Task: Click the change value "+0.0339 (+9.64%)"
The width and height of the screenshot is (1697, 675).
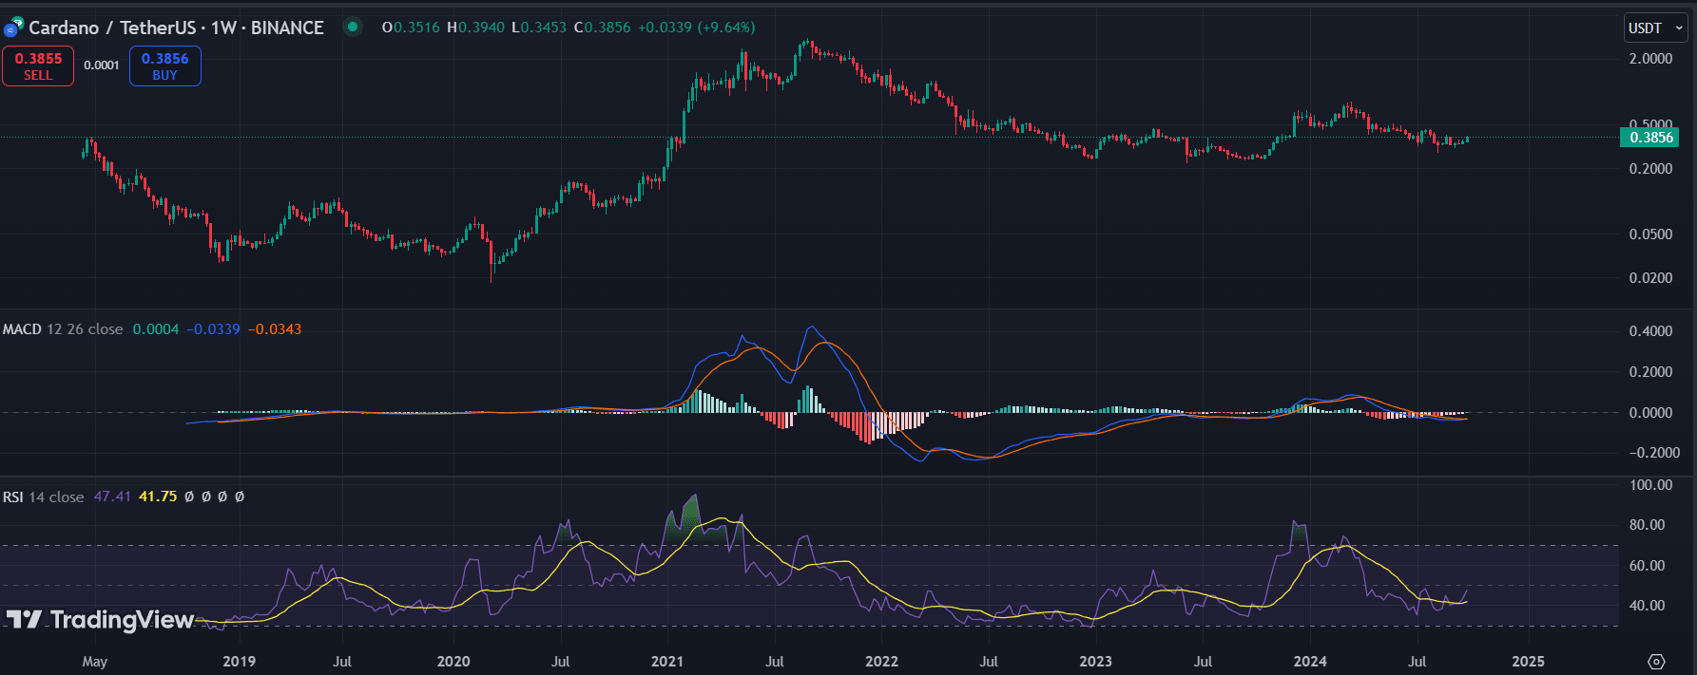Action: click(696, 28)
